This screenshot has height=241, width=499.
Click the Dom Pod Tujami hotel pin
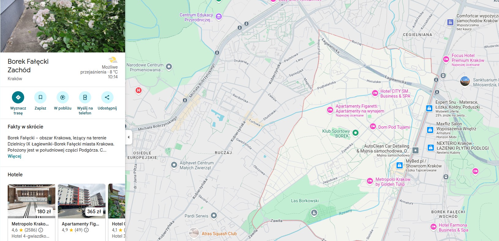[x=373, y=127]
